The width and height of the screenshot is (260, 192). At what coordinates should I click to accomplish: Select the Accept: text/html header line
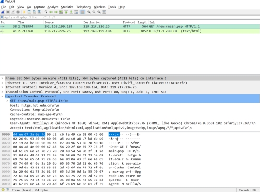pyautogui.click(x=101, y=128)
